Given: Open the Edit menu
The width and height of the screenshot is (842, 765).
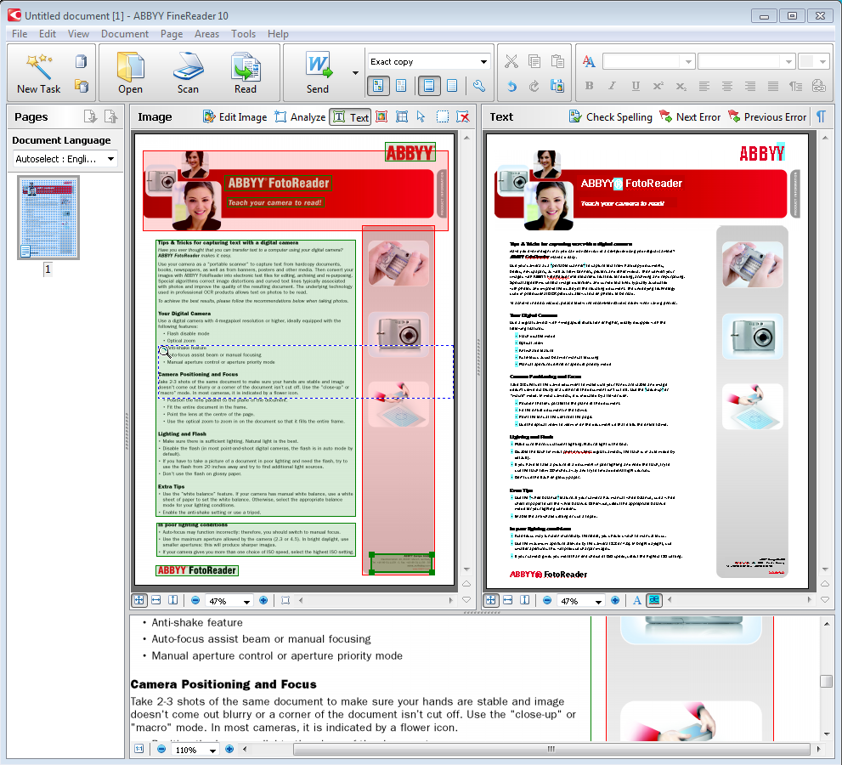Looking at the screenshot, I should point(48,34).
